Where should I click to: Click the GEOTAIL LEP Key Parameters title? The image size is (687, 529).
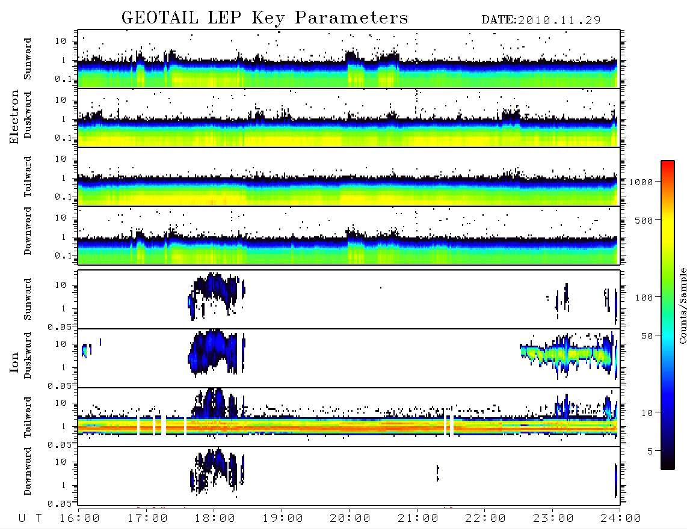click(x=265, y=18)
